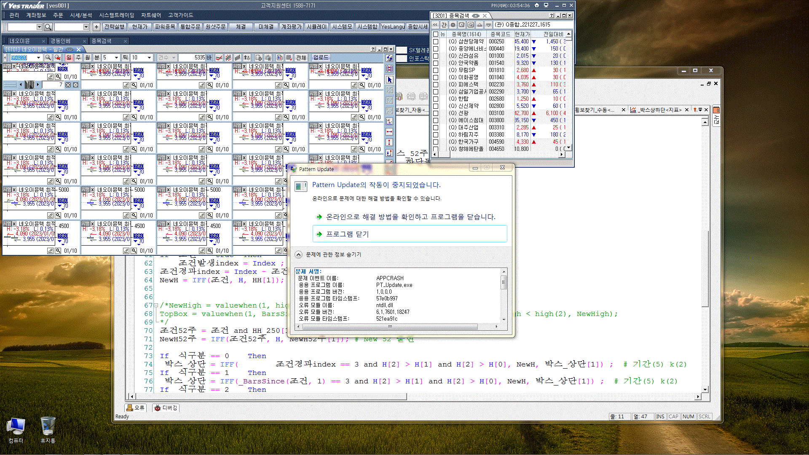809x455 pixels.
Task: Click the 전략실행 toolbar button
Action: click(114, 27)
